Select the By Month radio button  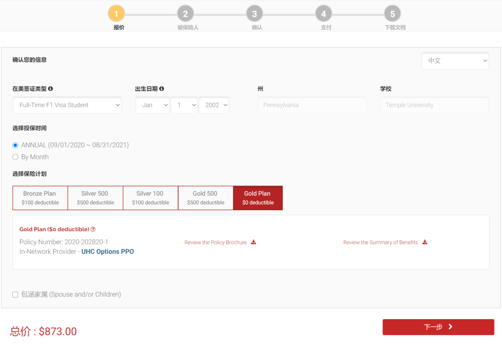15,157
